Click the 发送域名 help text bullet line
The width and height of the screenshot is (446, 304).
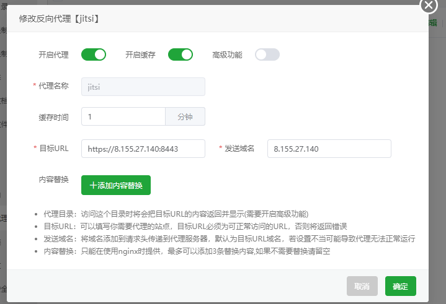[x=229, y=238]
